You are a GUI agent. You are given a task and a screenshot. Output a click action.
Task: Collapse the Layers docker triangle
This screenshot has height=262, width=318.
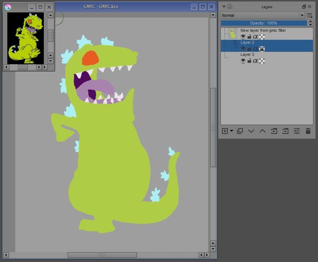click(x=224, y=7)
